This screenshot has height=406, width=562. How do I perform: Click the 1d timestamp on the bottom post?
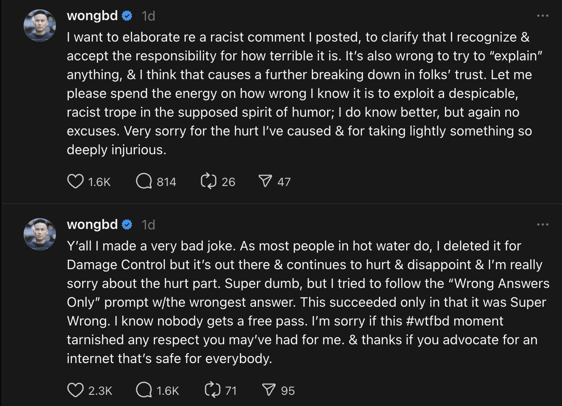tap(148, 224)
